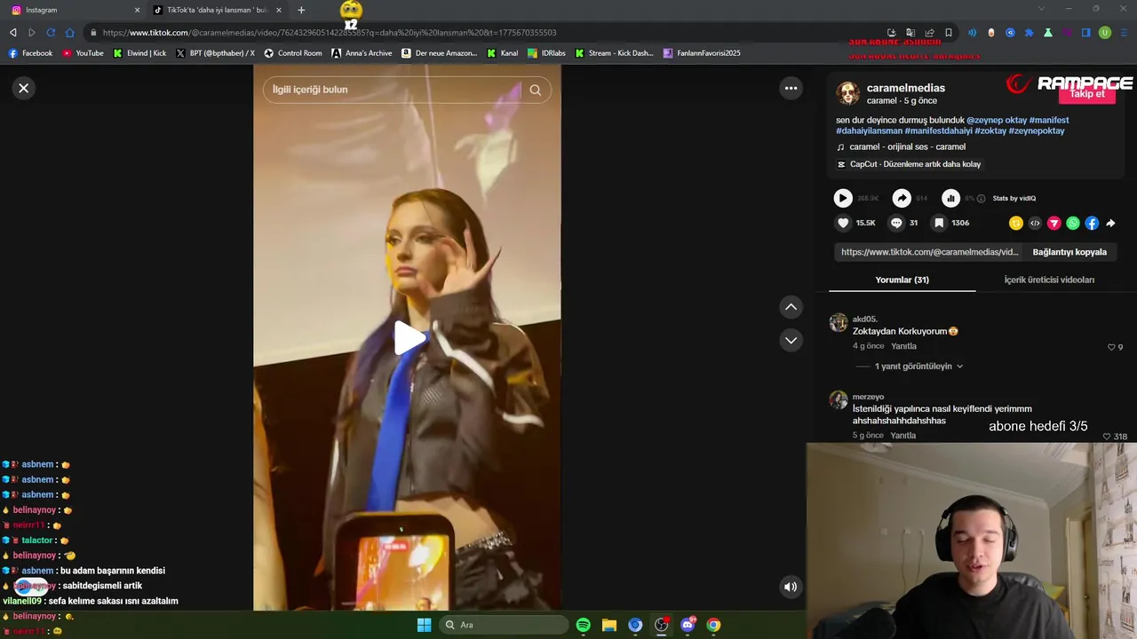This screenshot has width=1137, height=639.
Task: Follow with the 'Takip et' button
Action: (1086, 94)
